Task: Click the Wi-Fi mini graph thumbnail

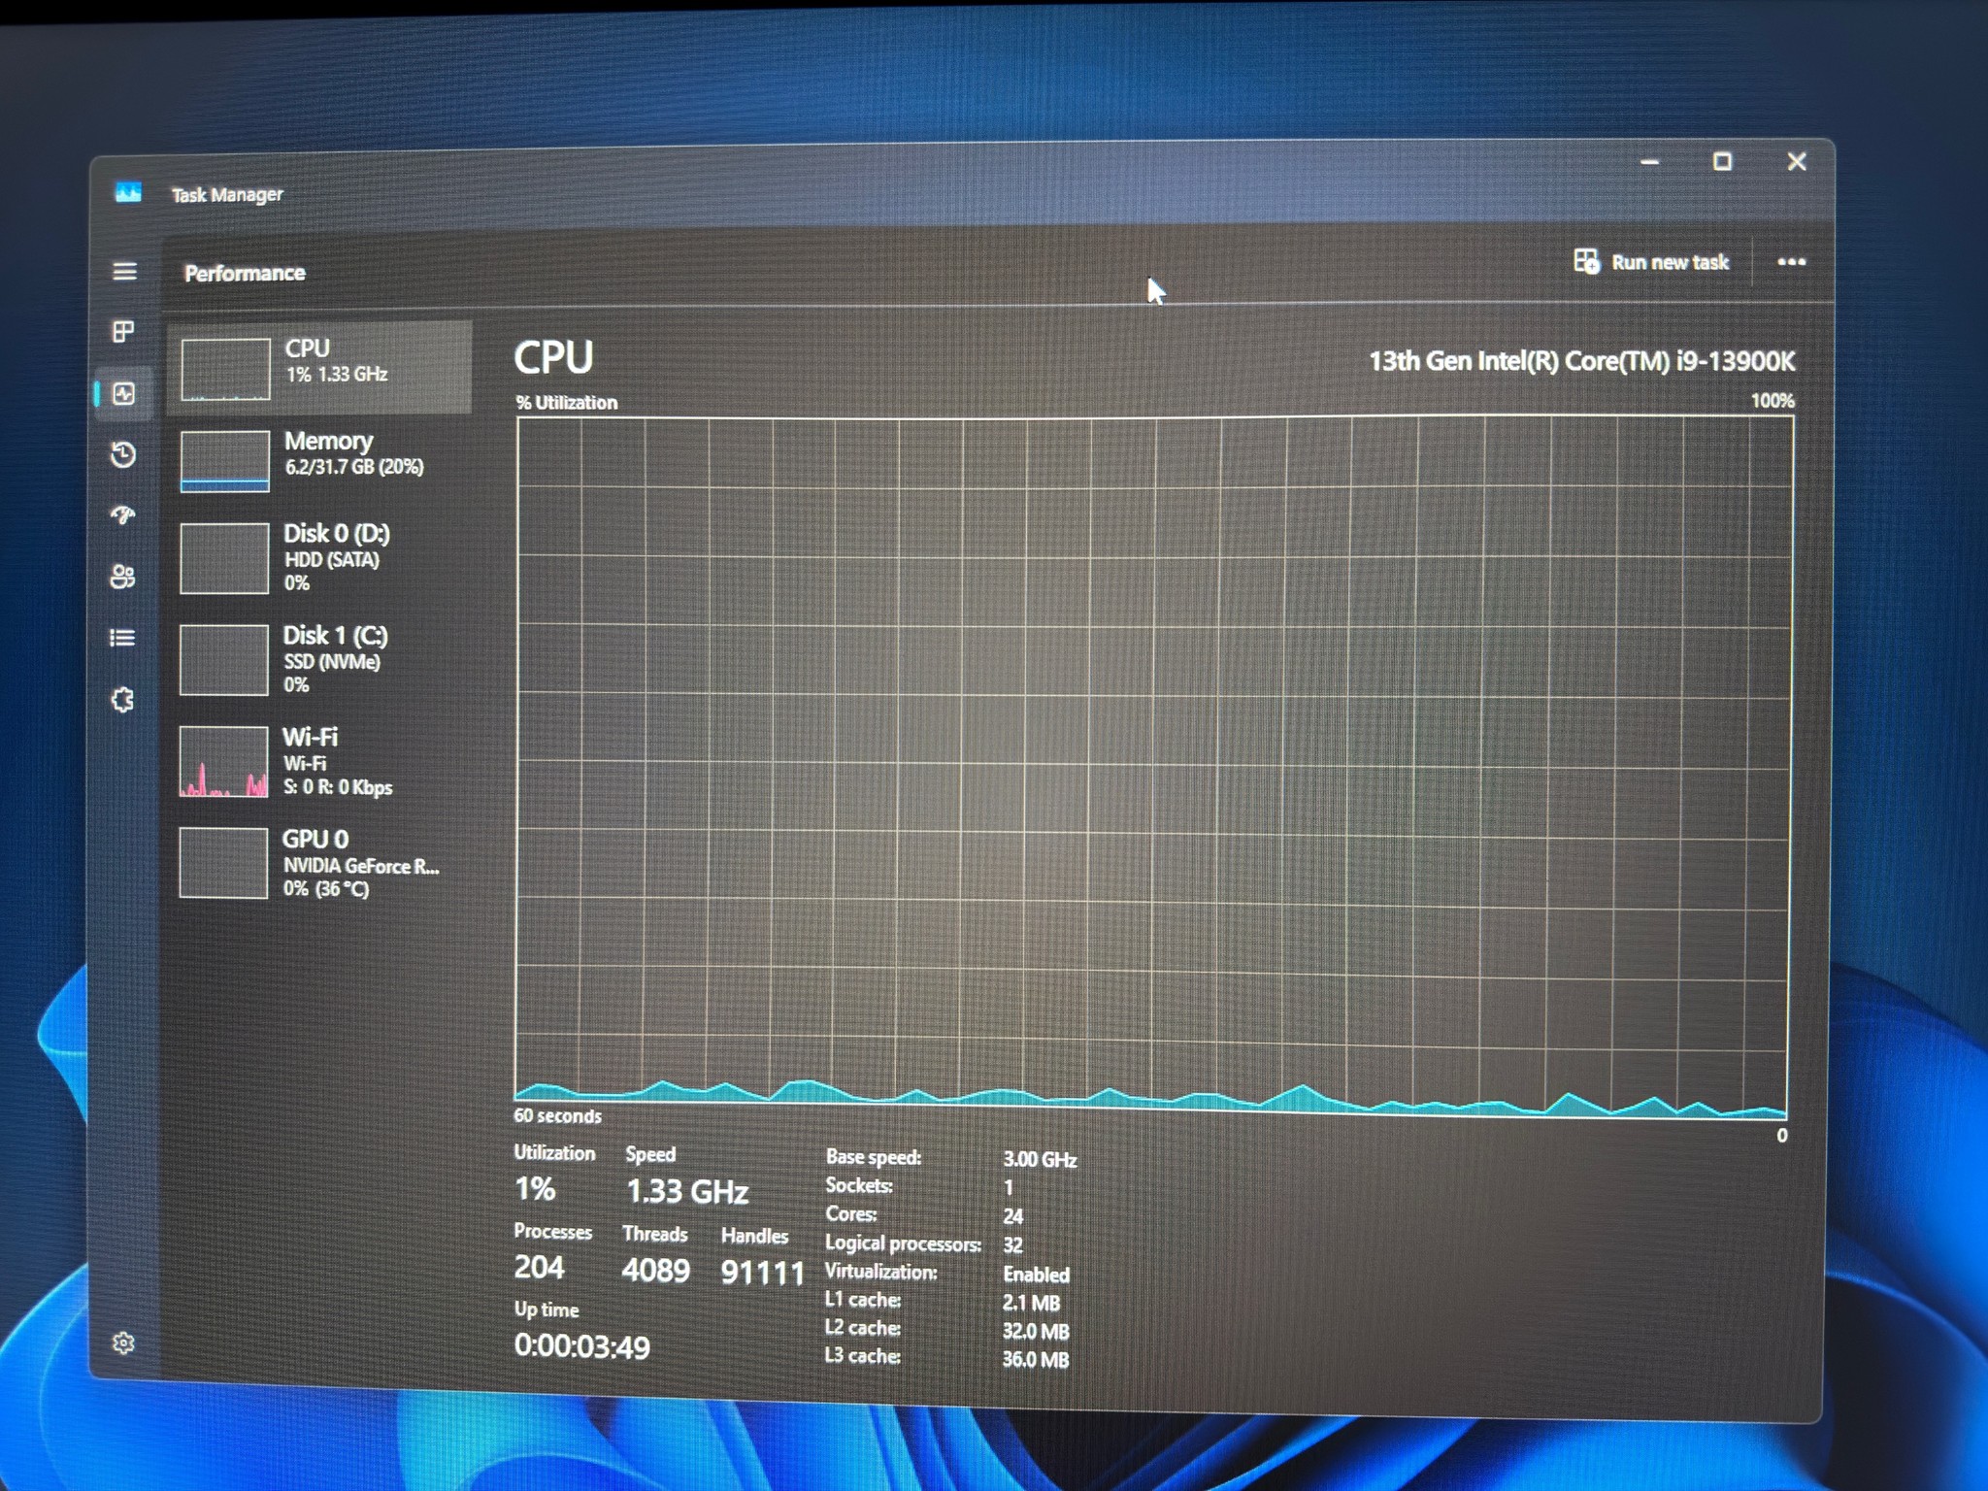Action: (x=223, y=762)
